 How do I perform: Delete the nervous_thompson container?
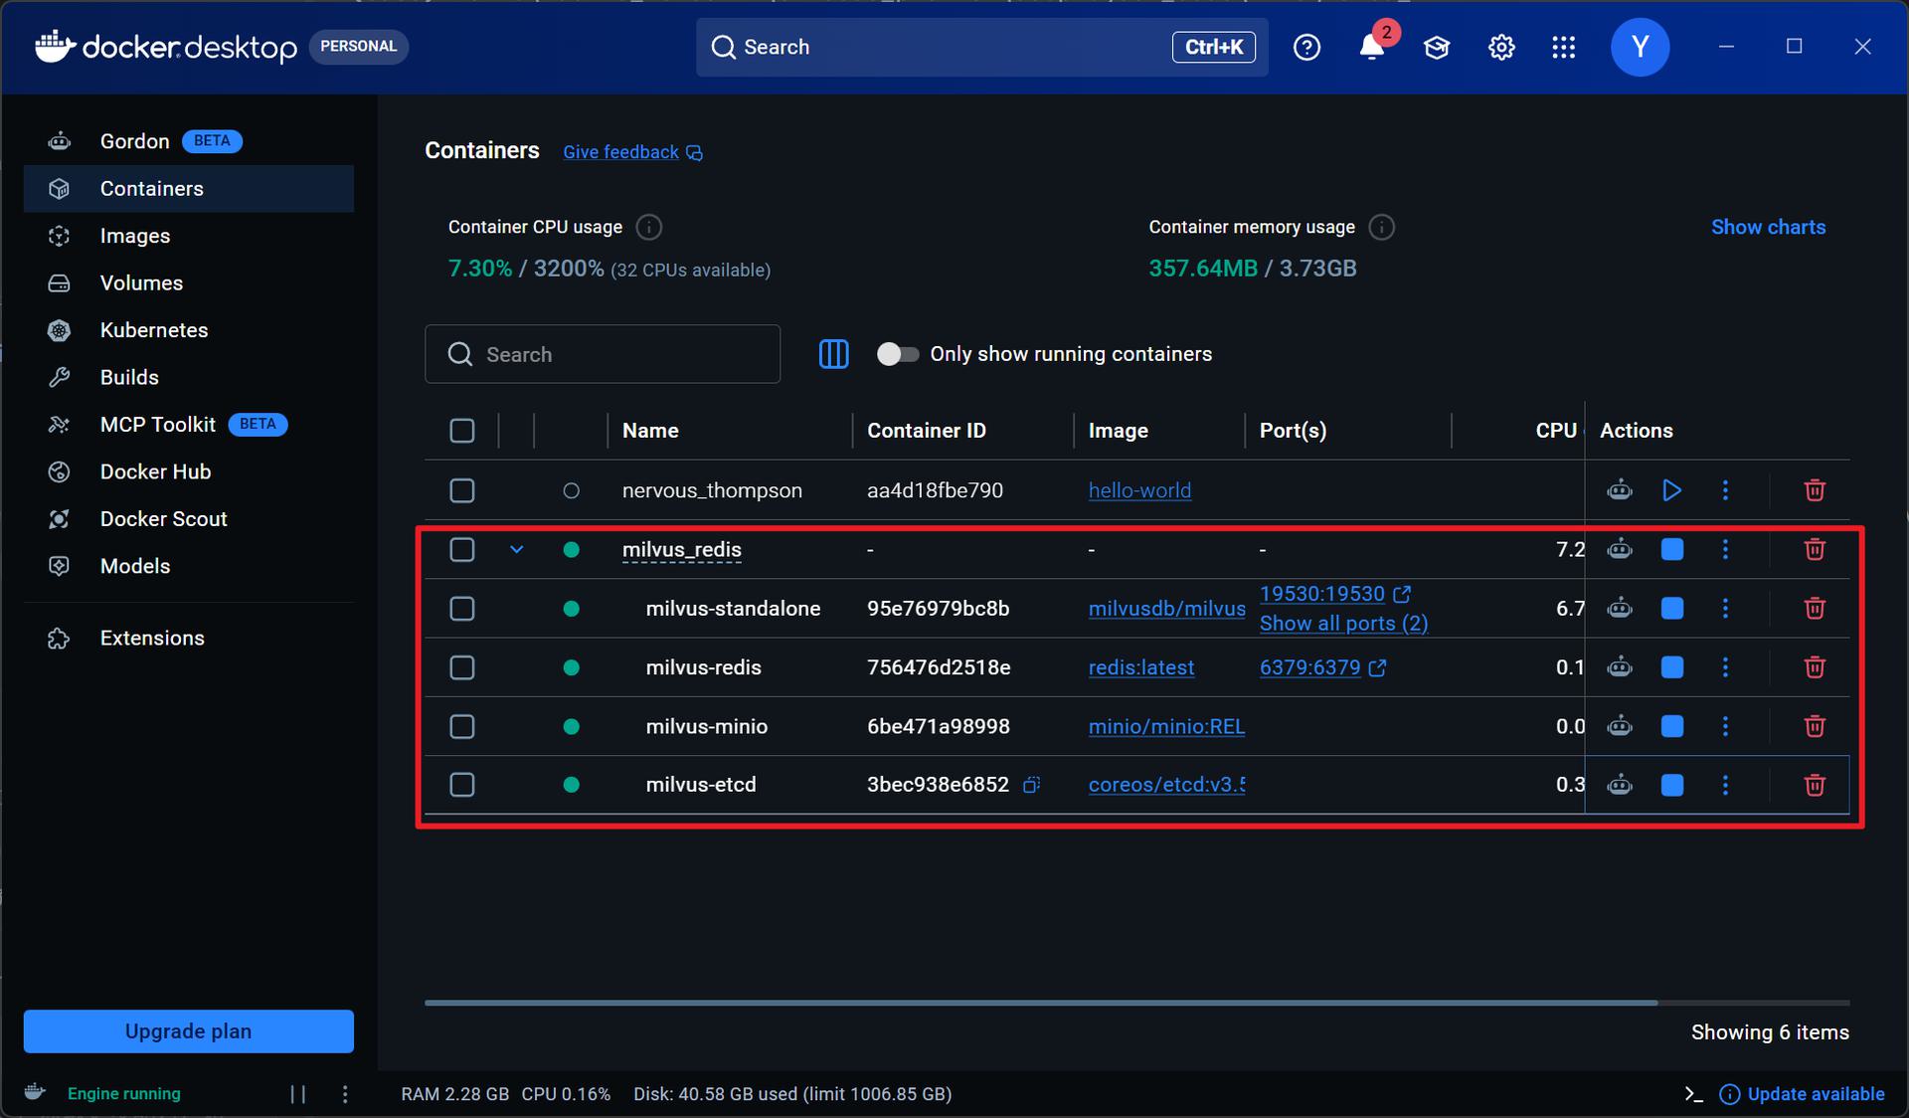pyautogui.click(x=1815, y=490)
